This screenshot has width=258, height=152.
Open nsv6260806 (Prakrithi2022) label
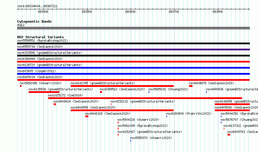point(189,113)
